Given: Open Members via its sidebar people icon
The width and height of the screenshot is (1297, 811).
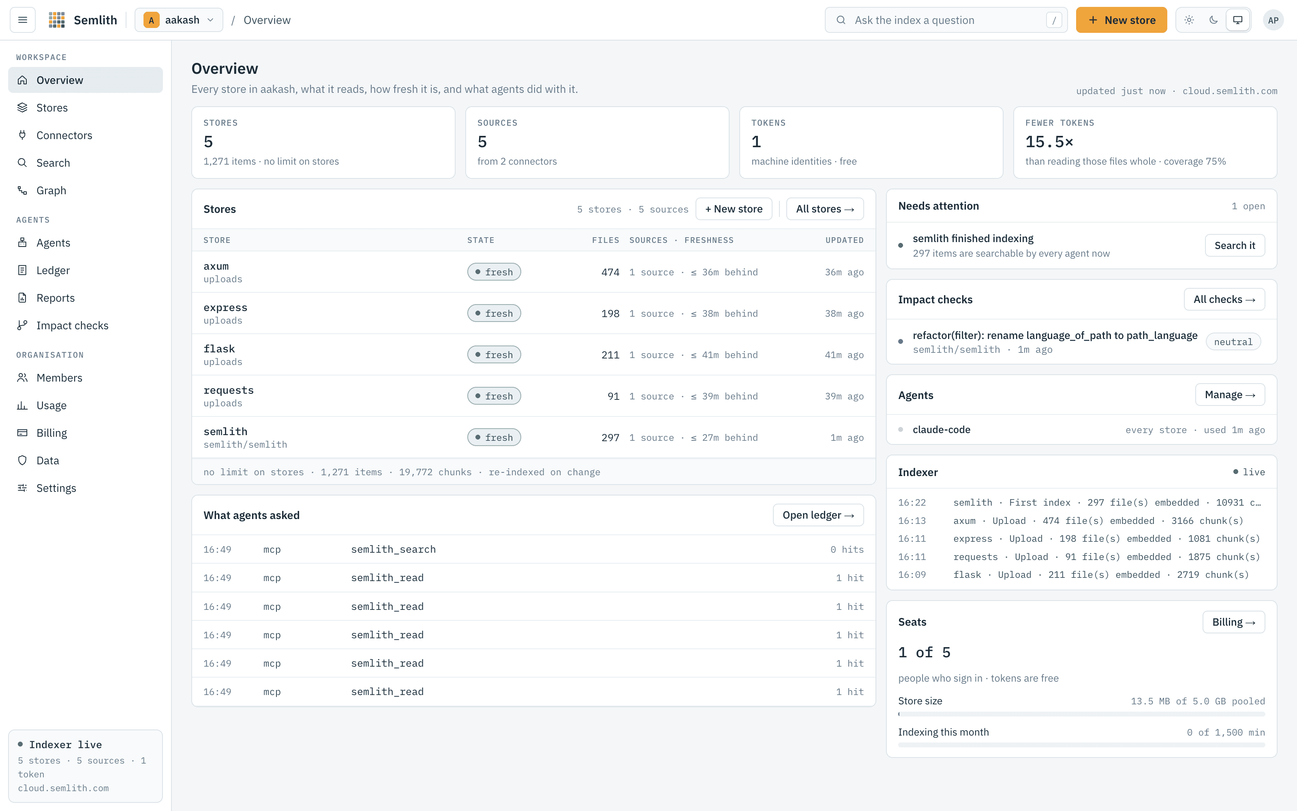Looking at the screenshot, I should pos(22,378).
